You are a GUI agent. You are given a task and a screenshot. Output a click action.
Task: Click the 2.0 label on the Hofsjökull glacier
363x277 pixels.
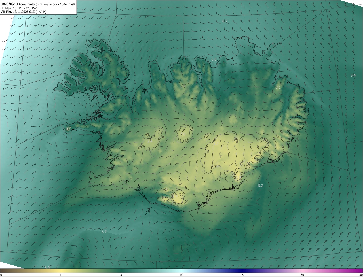(x=183, y=134)
